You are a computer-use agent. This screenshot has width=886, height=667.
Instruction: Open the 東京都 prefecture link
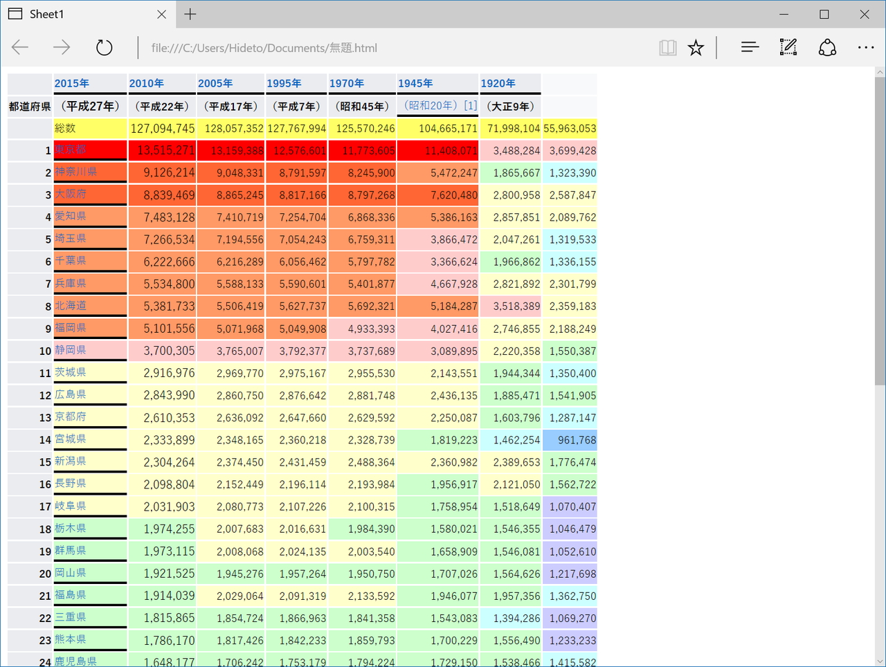pyautogui.click(x=71, y=149)
